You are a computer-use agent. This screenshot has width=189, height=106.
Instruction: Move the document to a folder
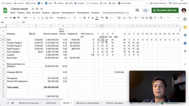(x=37, y=9)
